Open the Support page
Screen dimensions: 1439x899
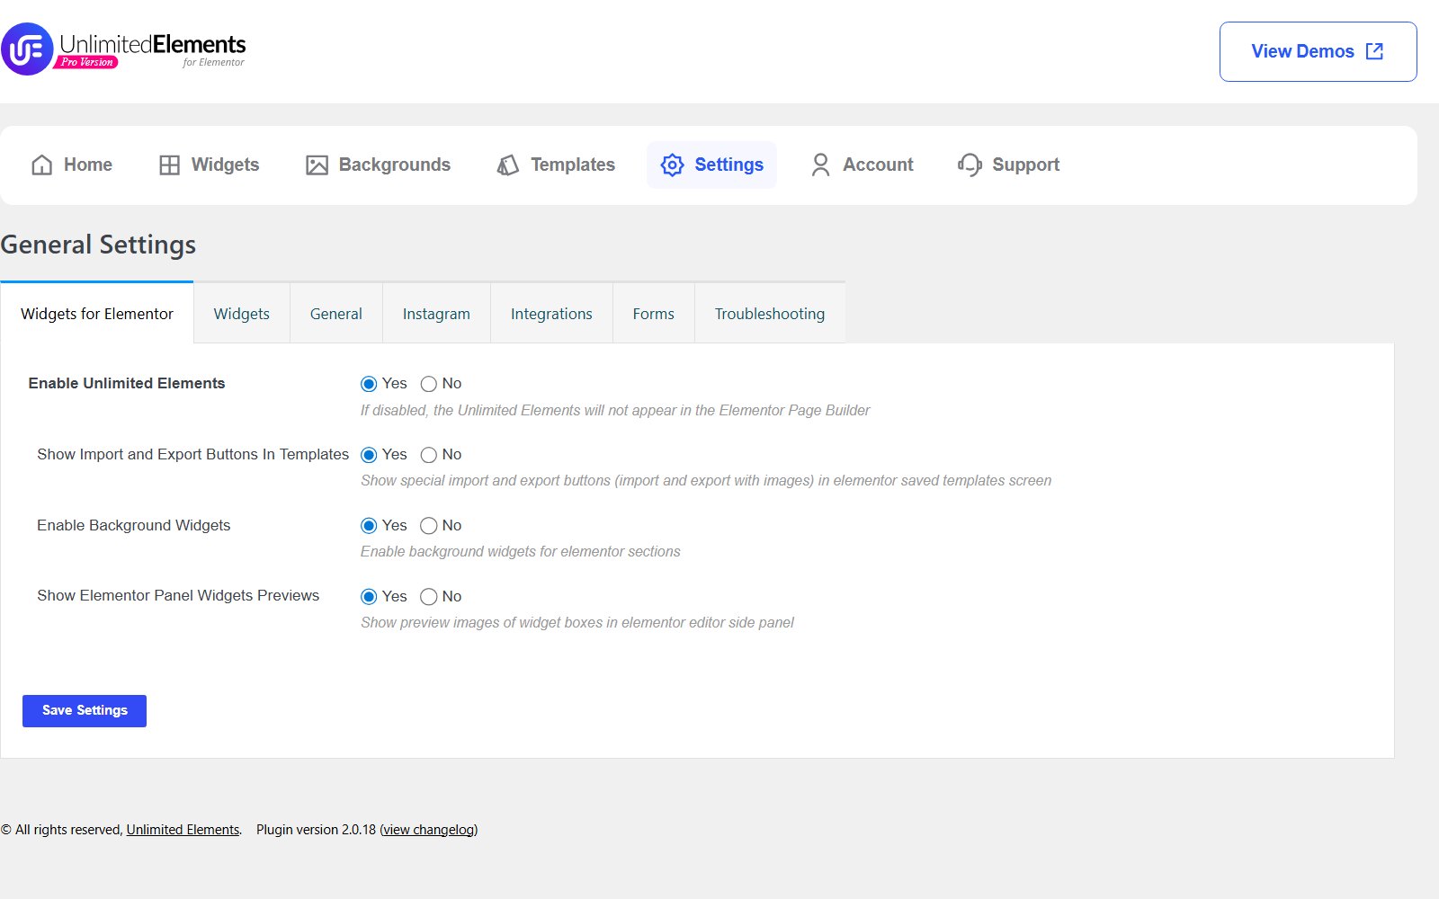[x=1008, y=165]
